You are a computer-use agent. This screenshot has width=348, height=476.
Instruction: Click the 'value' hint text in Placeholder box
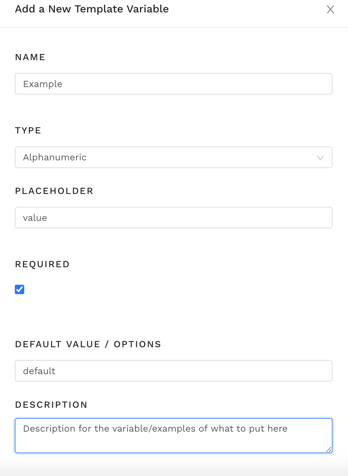click(x=35, y=218)
